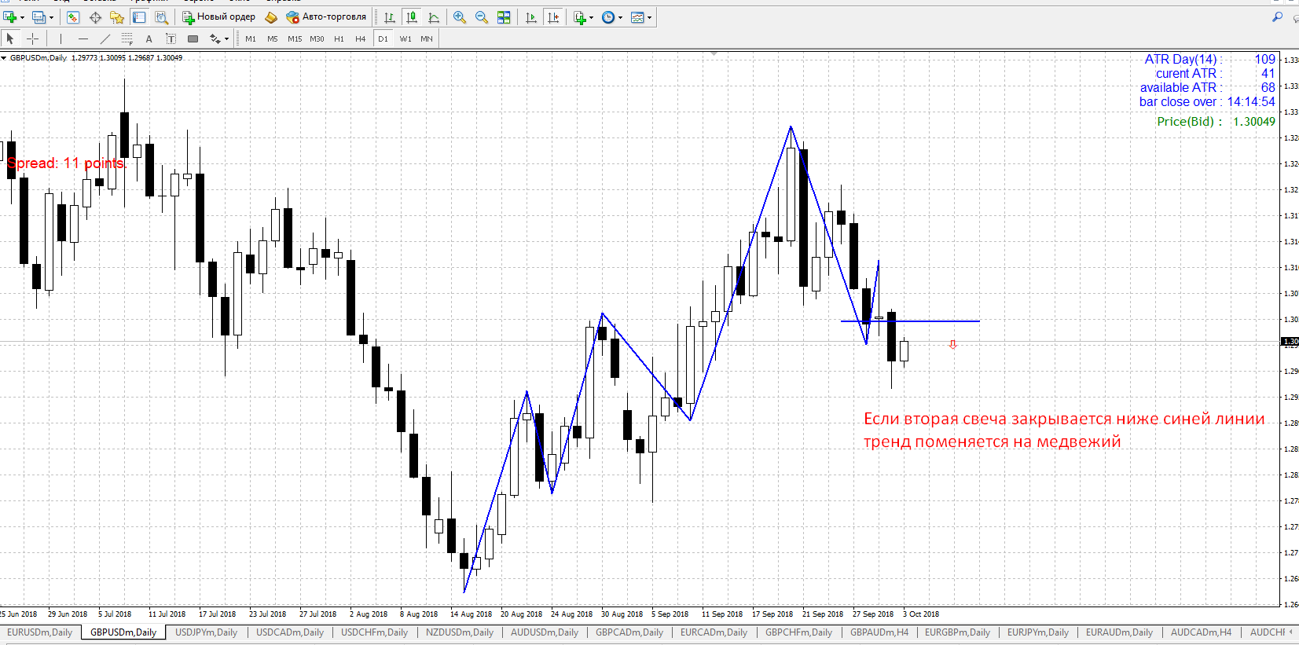Select the text label T tool
Image resolution: width=1299 pixels, height=645 pixels.
(171, 38)
